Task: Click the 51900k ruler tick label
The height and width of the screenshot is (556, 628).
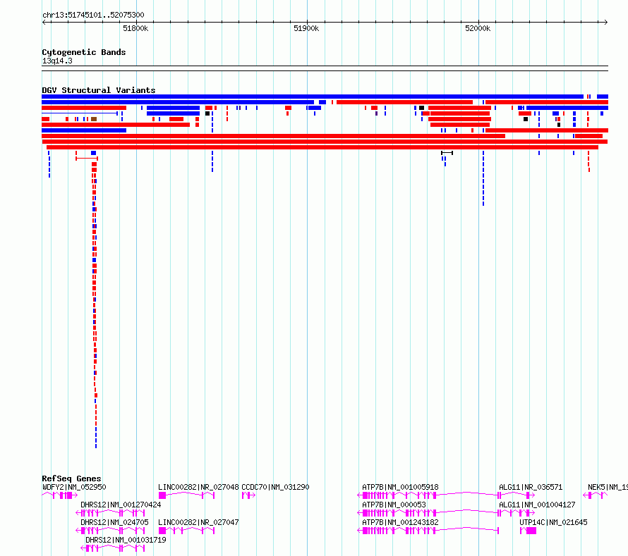Action: [x=306, y=28]
